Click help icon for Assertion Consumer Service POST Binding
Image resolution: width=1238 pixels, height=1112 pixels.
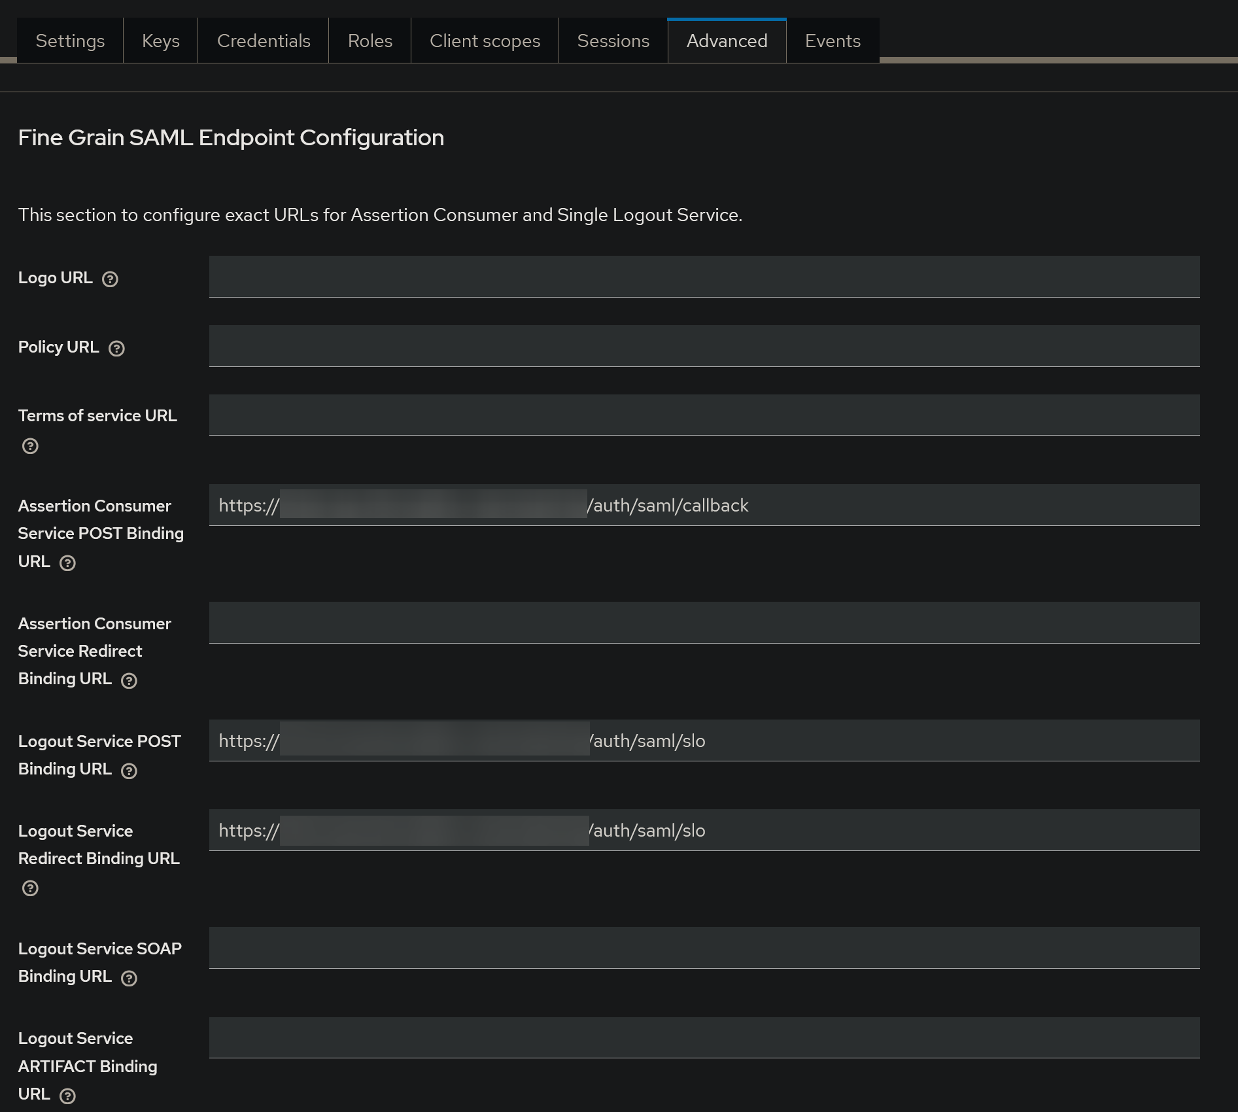click(67, 563)
